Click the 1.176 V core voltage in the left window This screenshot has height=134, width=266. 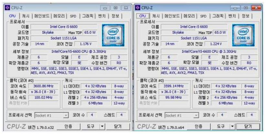pos(86,44)
